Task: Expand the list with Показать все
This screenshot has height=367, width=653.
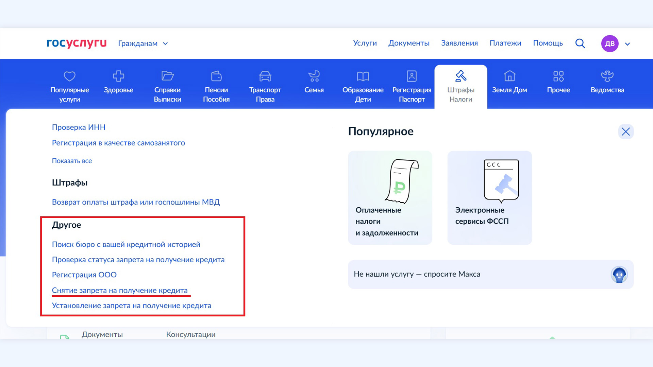Action: pyautogui.click(x=72, y=161)
